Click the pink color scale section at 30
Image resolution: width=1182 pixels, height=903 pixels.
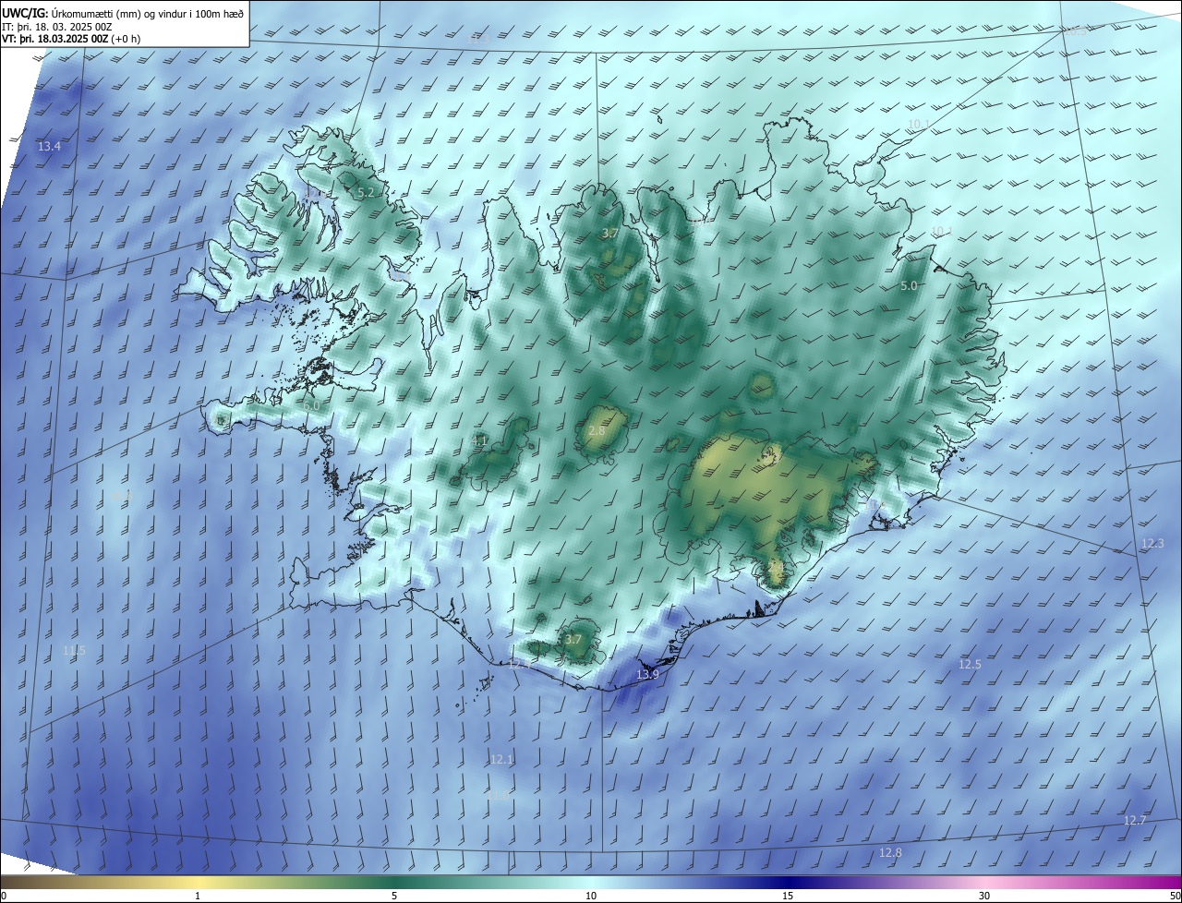984,882
